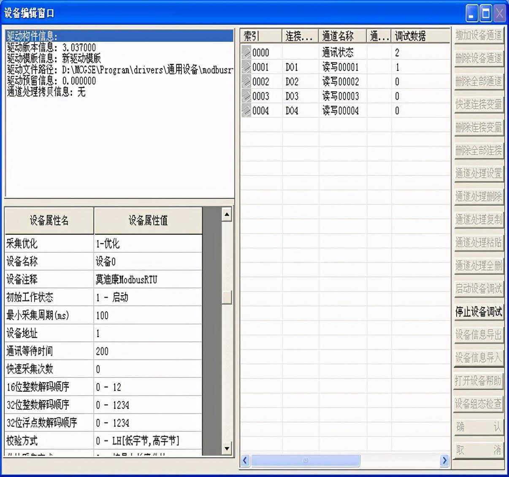Image resolution: width=509 pixels, height=477 pixels.
Task: Select the 校验方式 value cell
Action: (x=148, y=441)
